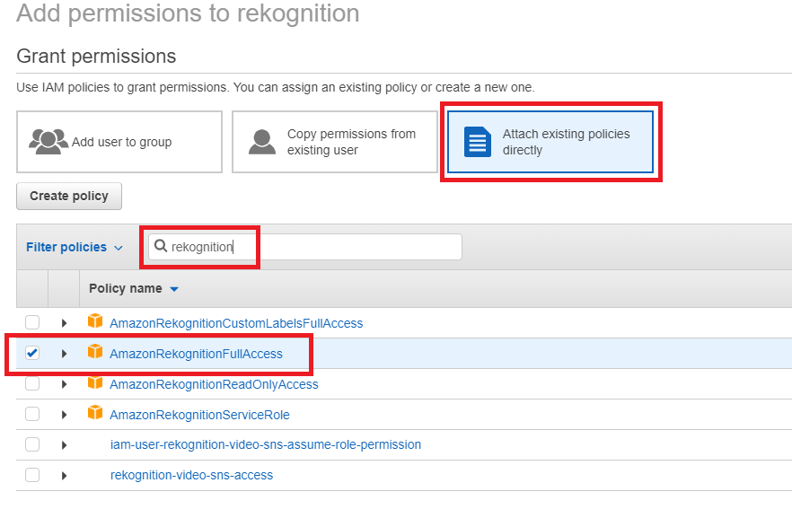This screenshot has height=518, width=792.
Task: Click the orange box icon for AmazonRekognitionServiceRole
Action: click(x=94, y=414)
